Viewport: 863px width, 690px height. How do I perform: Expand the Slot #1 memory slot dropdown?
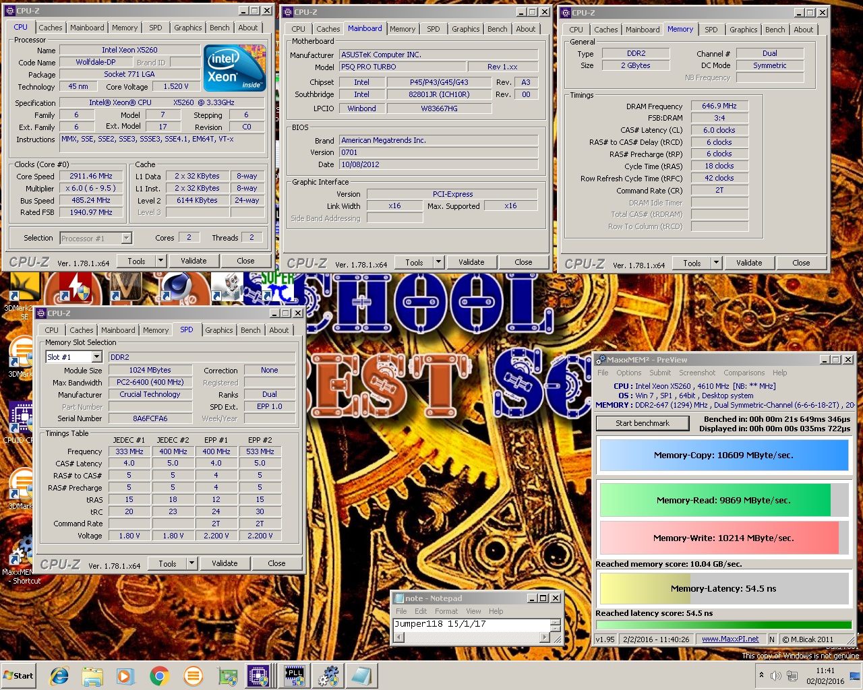(x=96, y=356)
